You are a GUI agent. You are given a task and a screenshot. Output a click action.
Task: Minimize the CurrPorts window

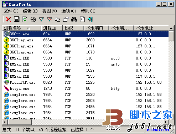point(159,4)
